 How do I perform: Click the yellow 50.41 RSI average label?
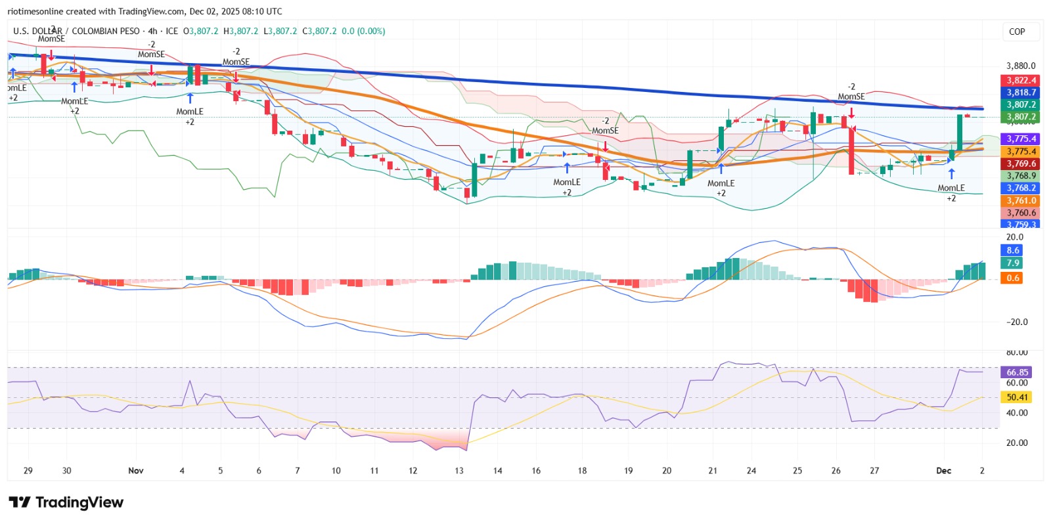click(1017, 397)
